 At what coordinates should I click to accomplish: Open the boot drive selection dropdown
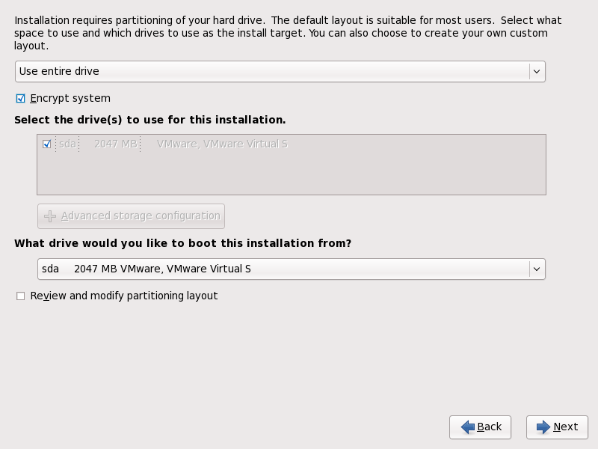[284, 269]
